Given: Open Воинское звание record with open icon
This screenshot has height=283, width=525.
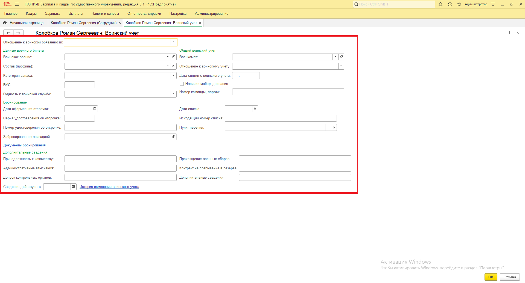Looking at the screenshot, I should [x=174, y=57].
